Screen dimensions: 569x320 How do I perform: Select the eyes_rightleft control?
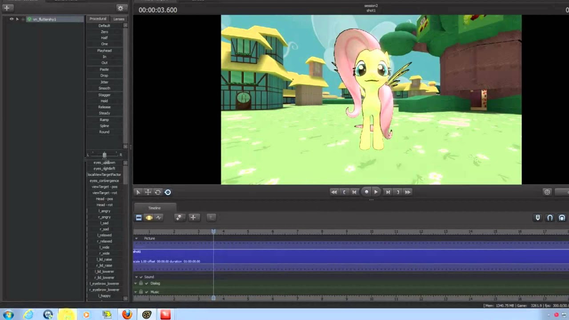click(104, 168)
